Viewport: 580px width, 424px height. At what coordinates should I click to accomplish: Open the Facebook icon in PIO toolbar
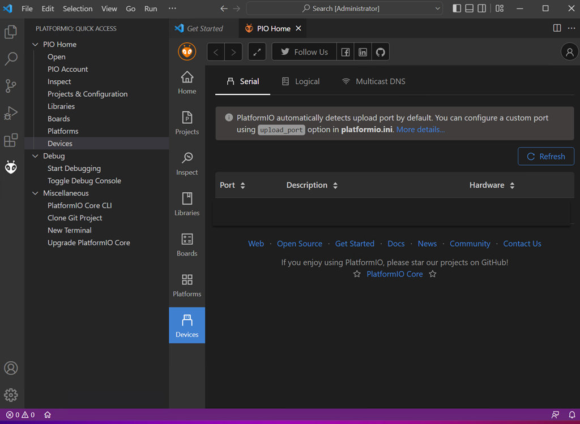[x=345, y=52]
